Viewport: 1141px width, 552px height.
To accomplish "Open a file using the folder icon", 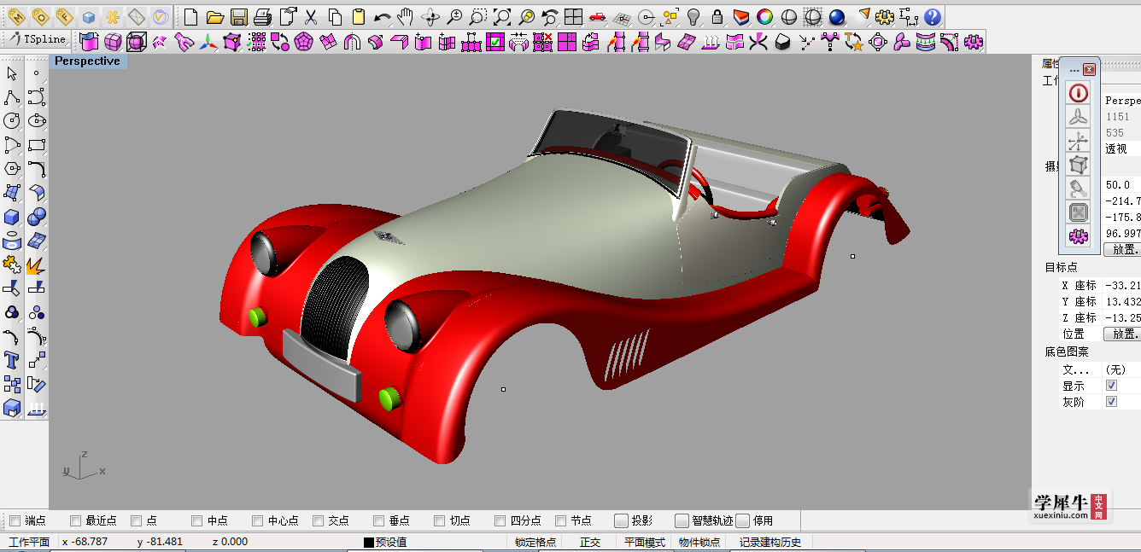I will [215, 16].
